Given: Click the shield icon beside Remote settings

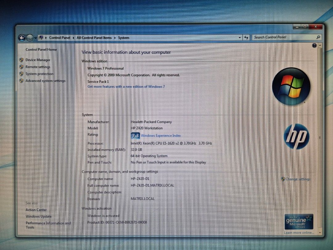Looking at the screenshot, I should [x=22, y=67].
